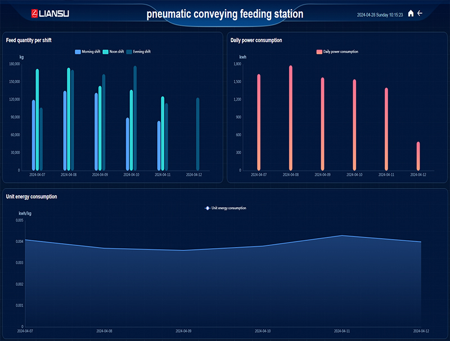
Task: Toggle the Evening shift legend entry
Action: coord(138,52)
